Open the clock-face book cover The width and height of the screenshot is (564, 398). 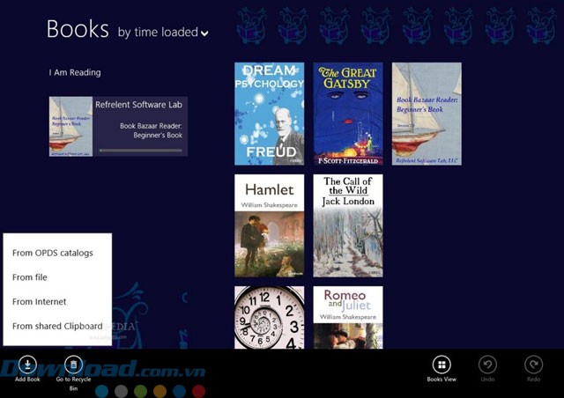click(x=270, y=318)
